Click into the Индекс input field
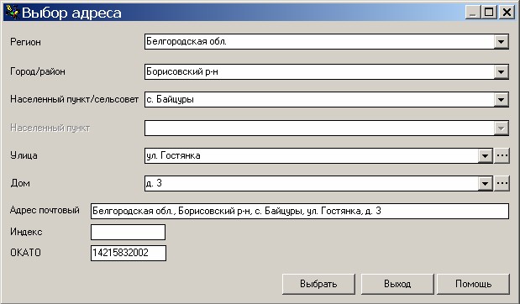 click(x=128, y=232)
